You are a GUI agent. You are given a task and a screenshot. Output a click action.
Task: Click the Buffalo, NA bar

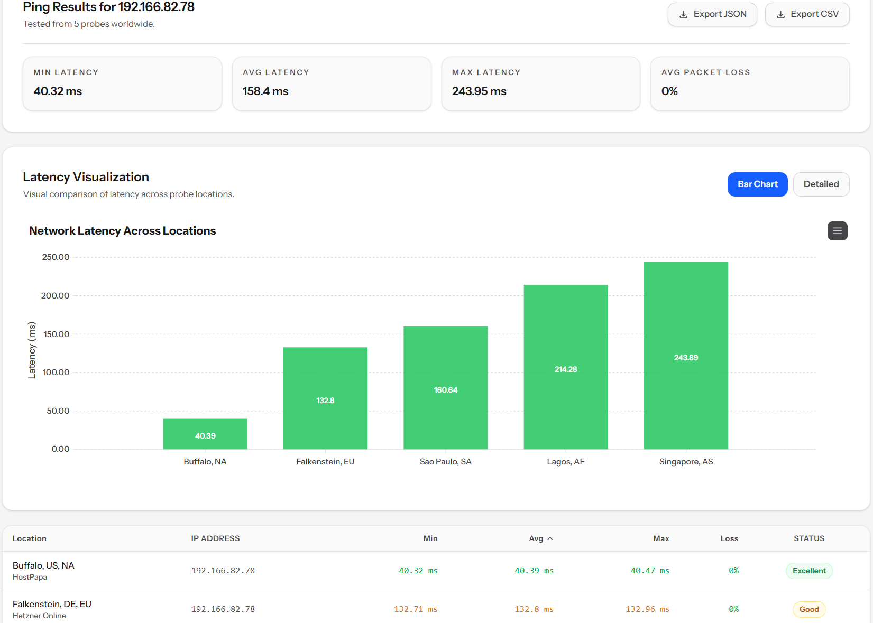[x=205, y=434]
